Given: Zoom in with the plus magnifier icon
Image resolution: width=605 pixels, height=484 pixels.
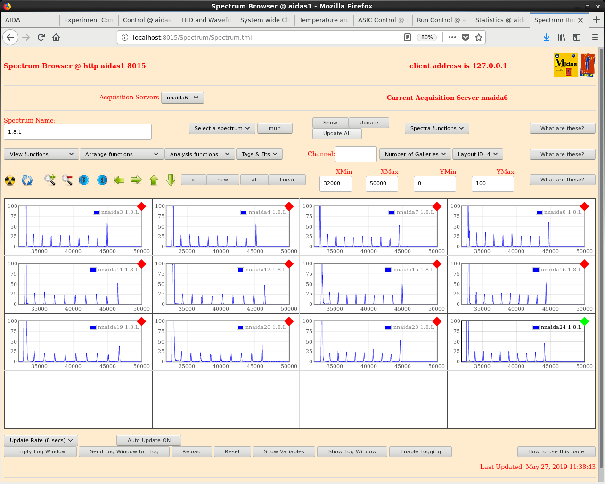Looking at the screenshot, I should pyautogui.click(x=50, y=180).
